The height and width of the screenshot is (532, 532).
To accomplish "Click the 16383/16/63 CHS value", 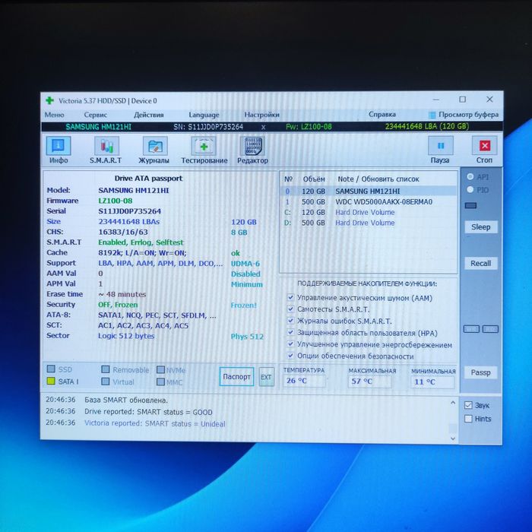I will (x=123, y=232).
